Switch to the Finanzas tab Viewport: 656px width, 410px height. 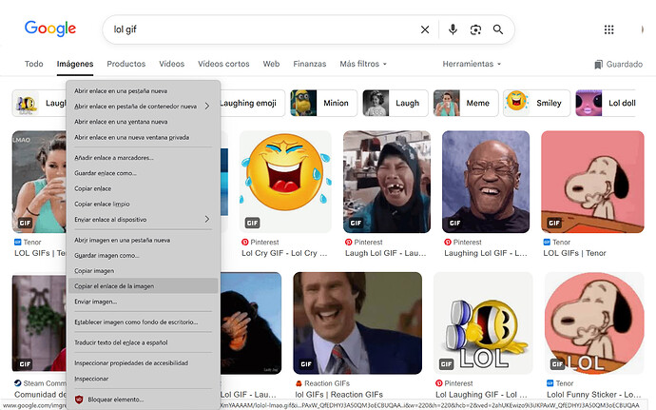click(x=310, y=64)
